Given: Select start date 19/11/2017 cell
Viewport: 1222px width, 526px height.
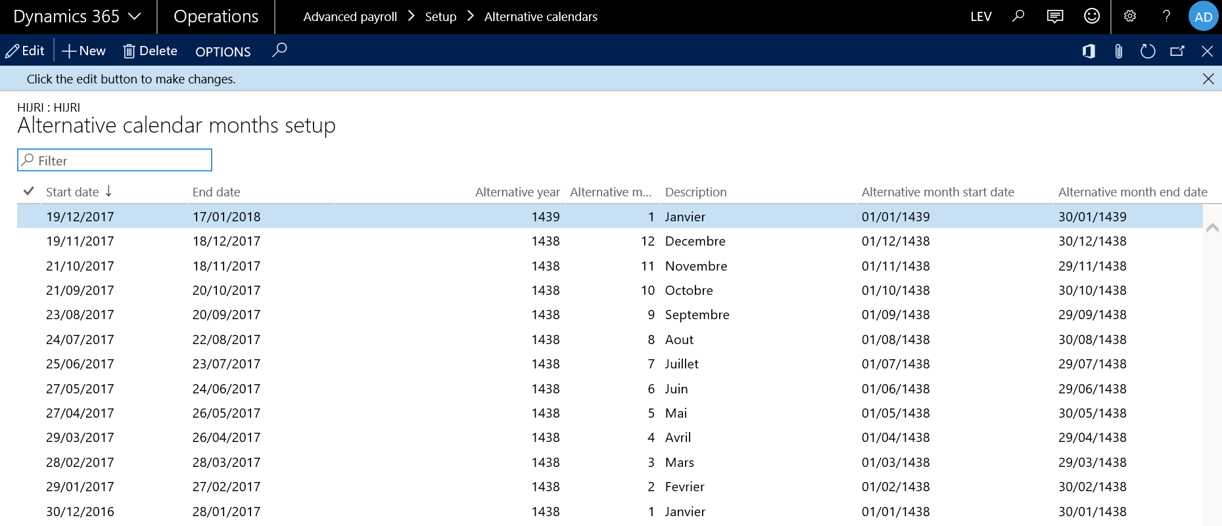Looking at the screenshot, I should click(80, 241).
